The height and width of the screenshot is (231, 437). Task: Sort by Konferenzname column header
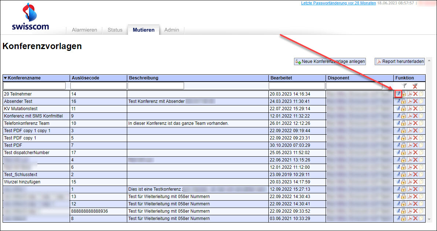pyautogui.click(x=36, y=78)
